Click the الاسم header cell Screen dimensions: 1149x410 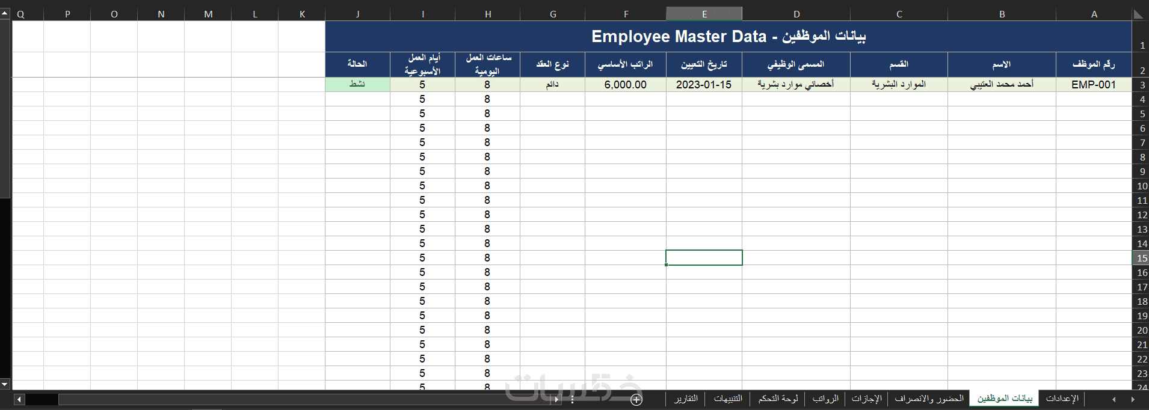(x=1002, y=64)
